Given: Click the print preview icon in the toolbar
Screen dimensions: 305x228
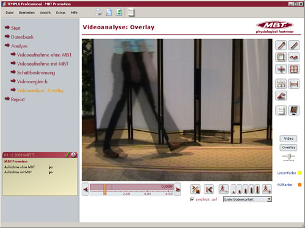Looking at the screenshot, I should coord(109,12).
